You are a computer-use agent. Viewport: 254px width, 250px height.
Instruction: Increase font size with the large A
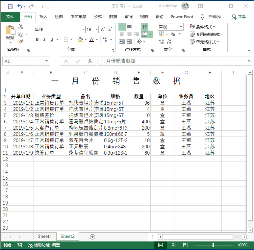(103, 30)
